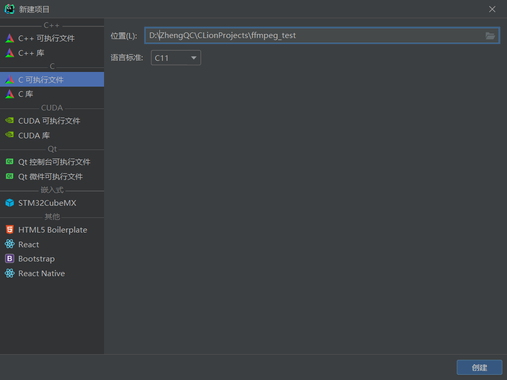This screenshot has width=507, height=380.
Task: Choose the HTML5 Boilerplate template
Action: 51,229
